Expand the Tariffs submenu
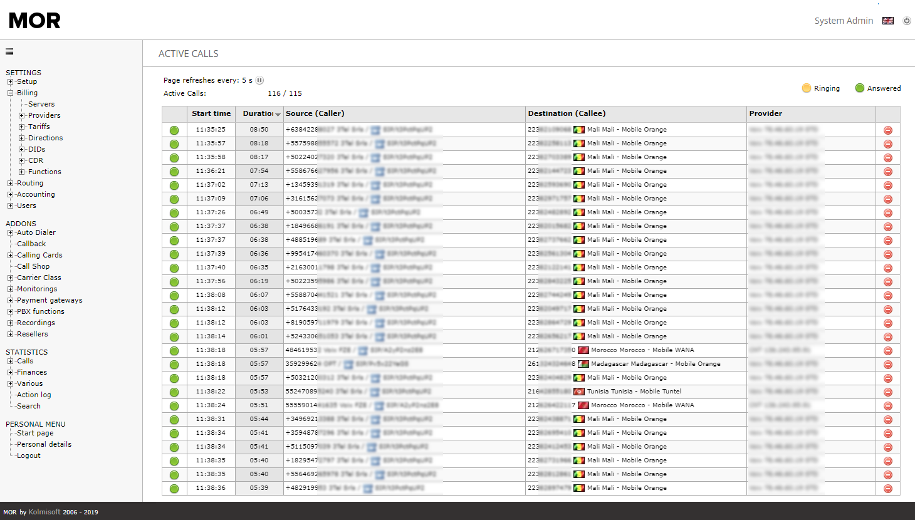 (x=22, y=127)
